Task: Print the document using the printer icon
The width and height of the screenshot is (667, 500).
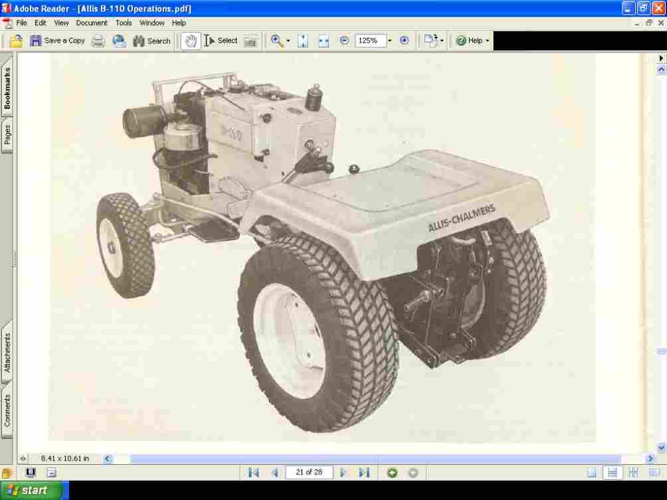Action: click(98, 41)
